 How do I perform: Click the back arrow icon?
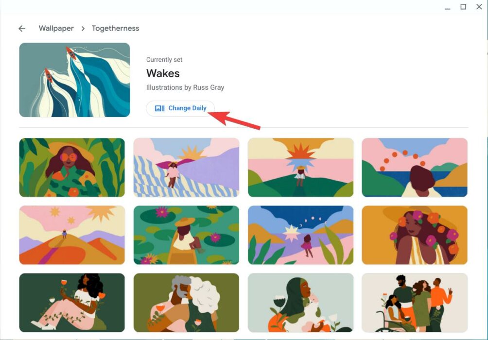click(22, 29)
